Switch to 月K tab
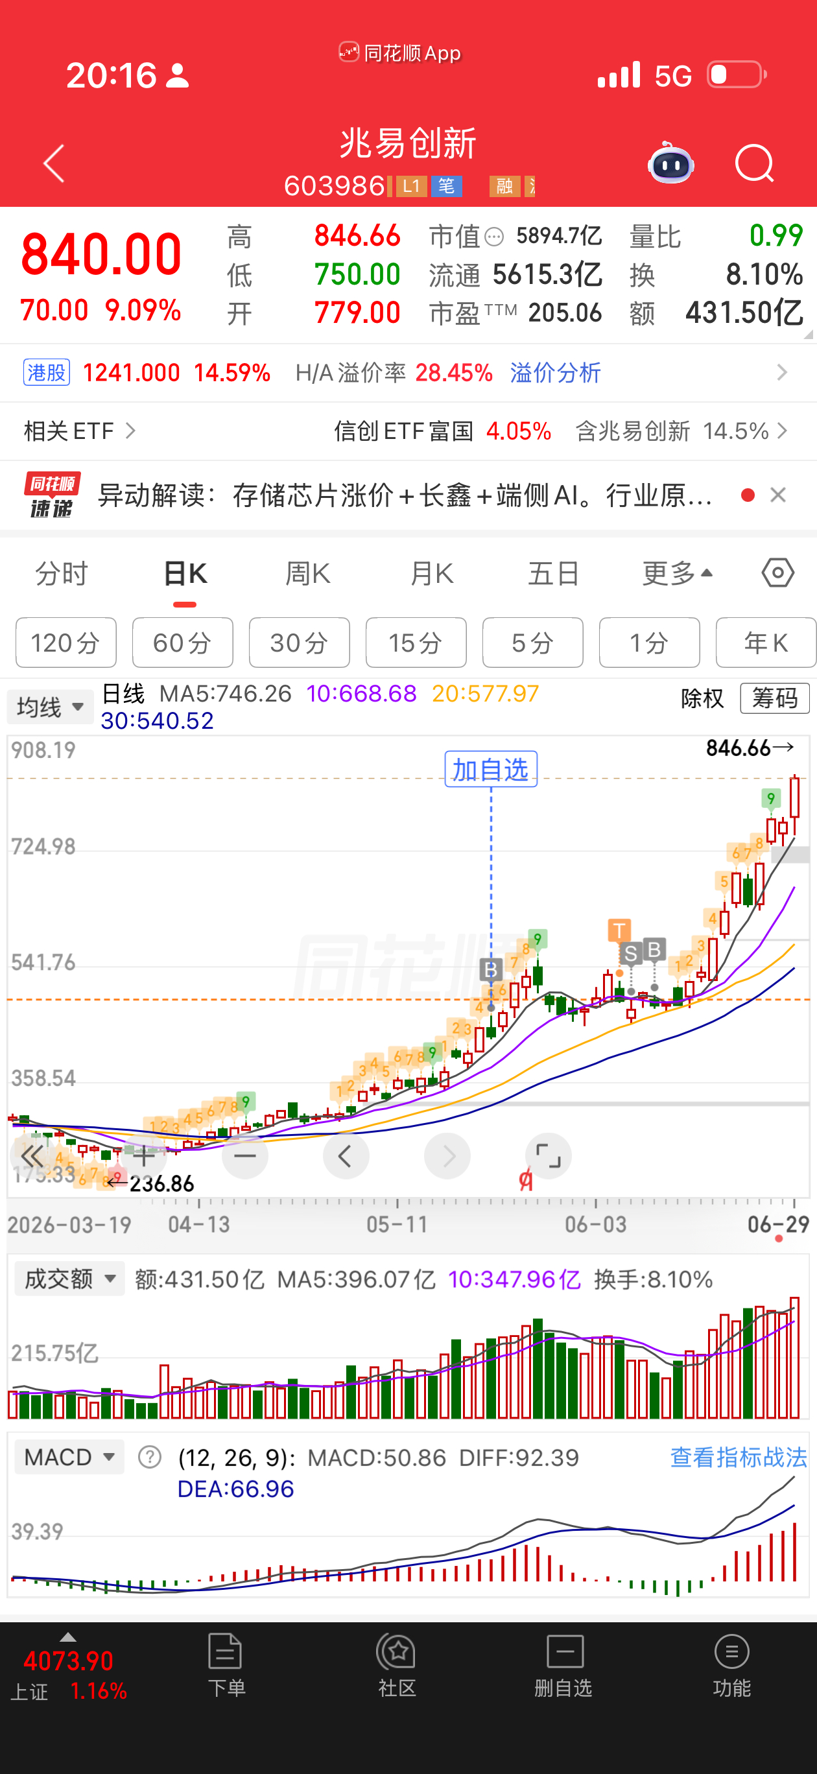Image resolution: width=817 pixels, height=1774 pixels. tap(431, 573)
